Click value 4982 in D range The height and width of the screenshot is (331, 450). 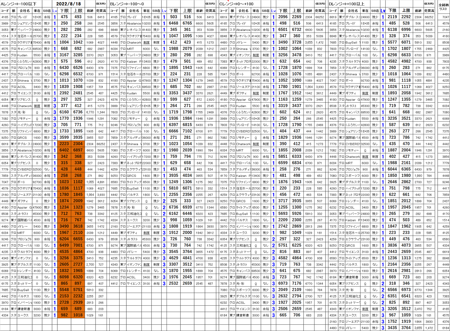(x=406, y=61)
